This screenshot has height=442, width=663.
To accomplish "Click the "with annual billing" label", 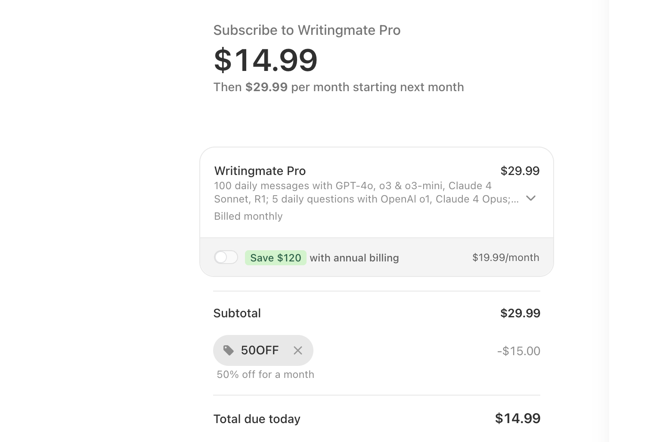I will point(354,258).
